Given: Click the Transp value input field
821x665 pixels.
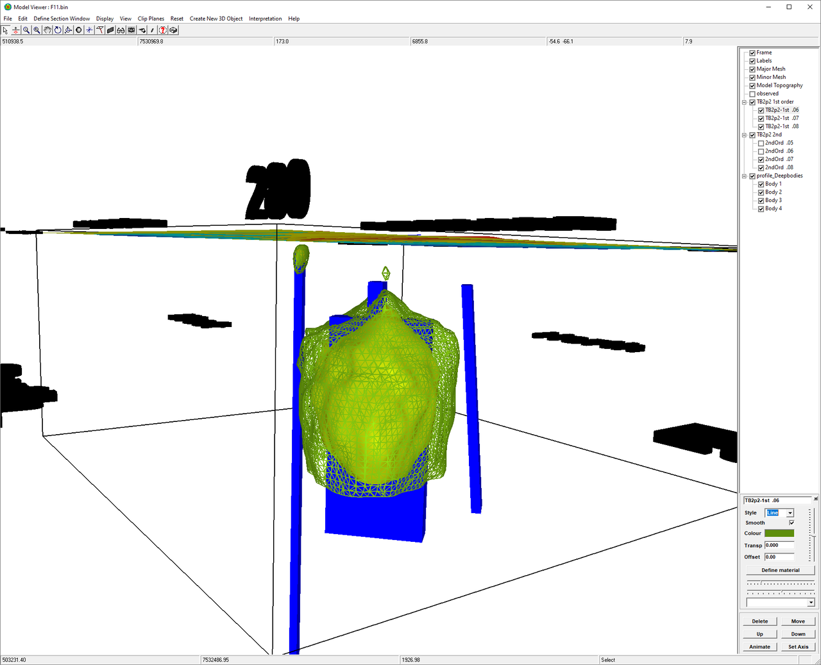Looking at the screenshot, I should coord(779,545).
